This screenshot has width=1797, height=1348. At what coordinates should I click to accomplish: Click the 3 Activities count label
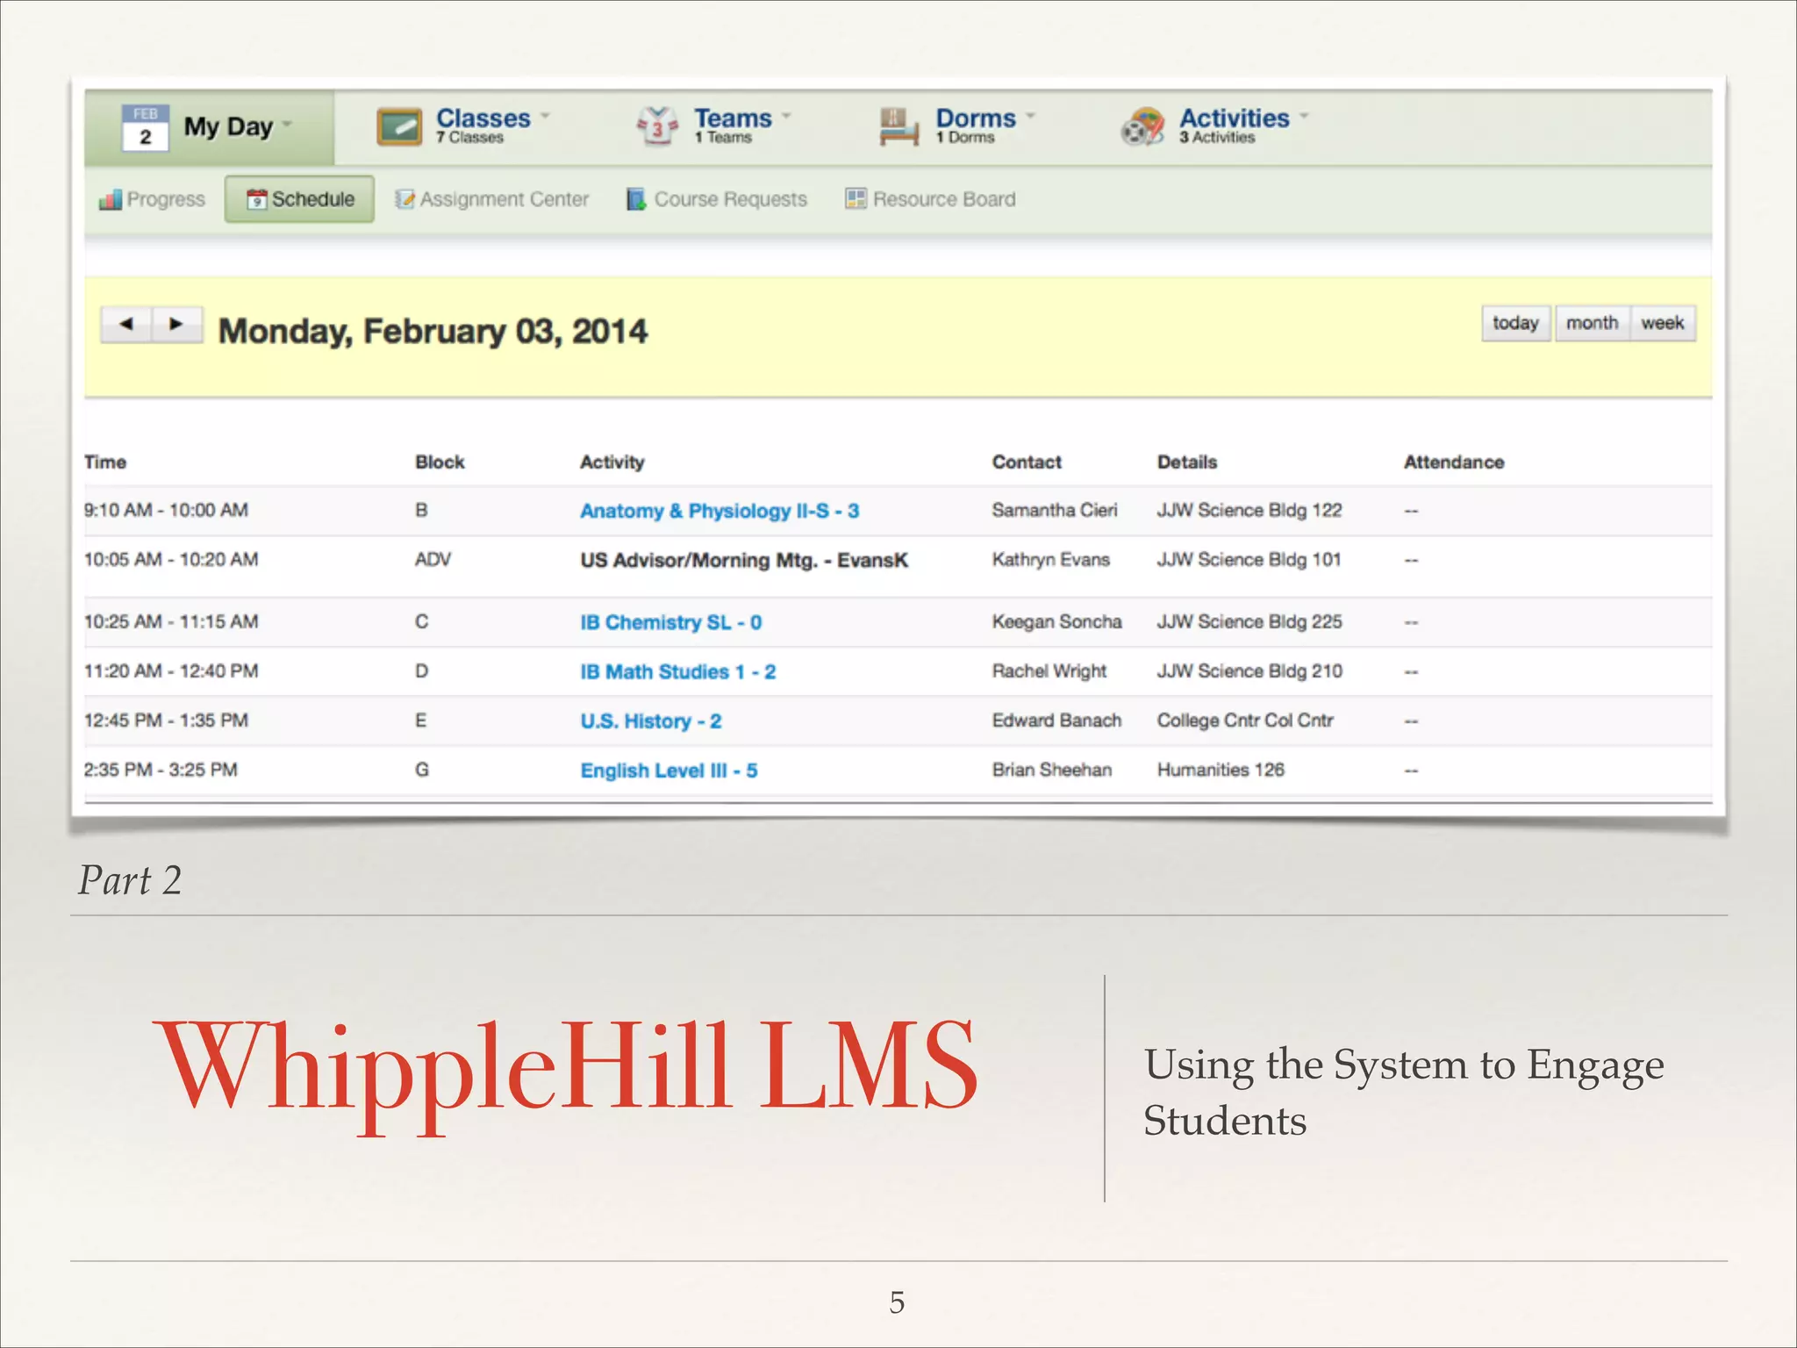(1217, 138)
